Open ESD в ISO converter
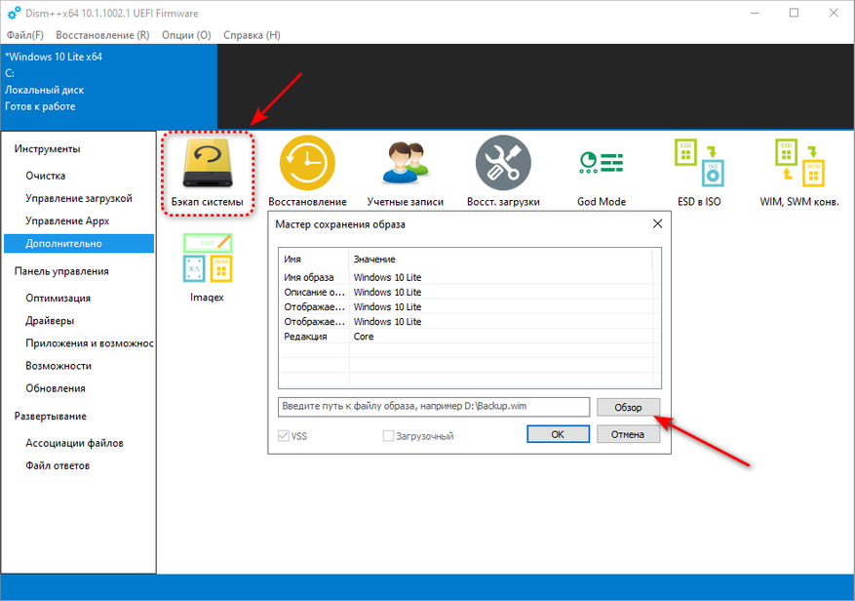The image size is (855, 601). [699, 173]
